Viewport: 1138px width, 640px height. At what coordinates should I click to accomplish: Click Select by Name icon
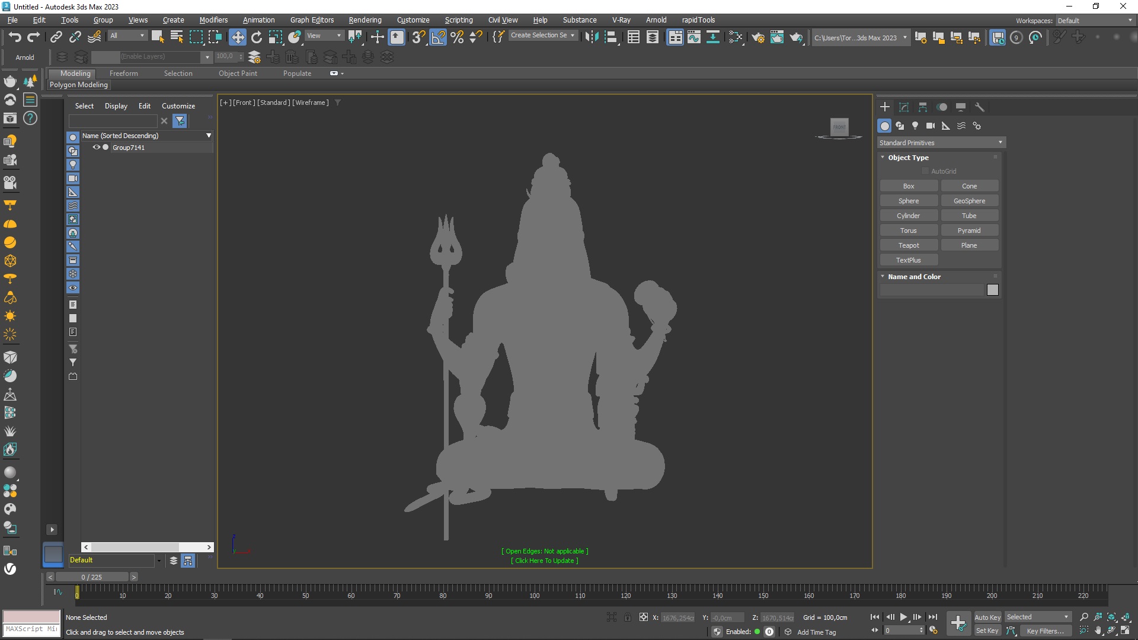tap(177, 37)
